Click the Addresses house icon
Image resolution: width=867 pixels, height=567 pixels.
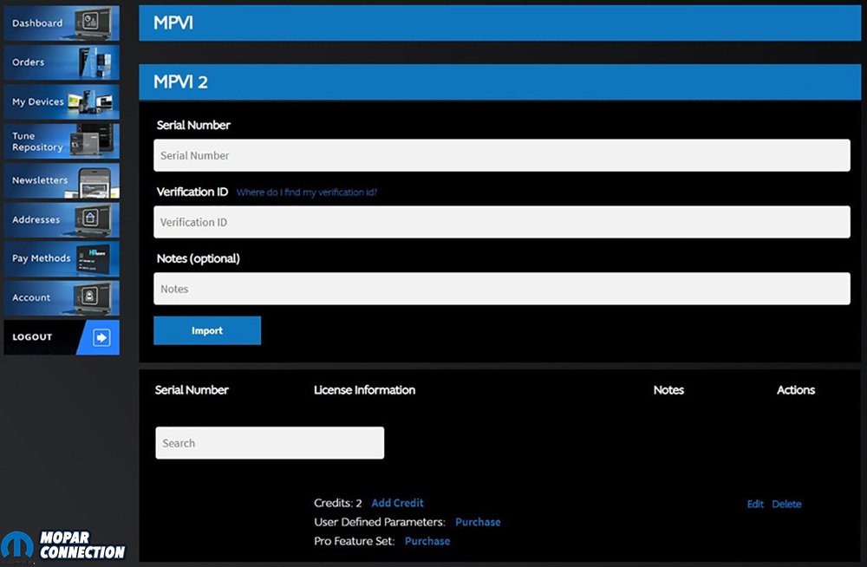[90, 219]
